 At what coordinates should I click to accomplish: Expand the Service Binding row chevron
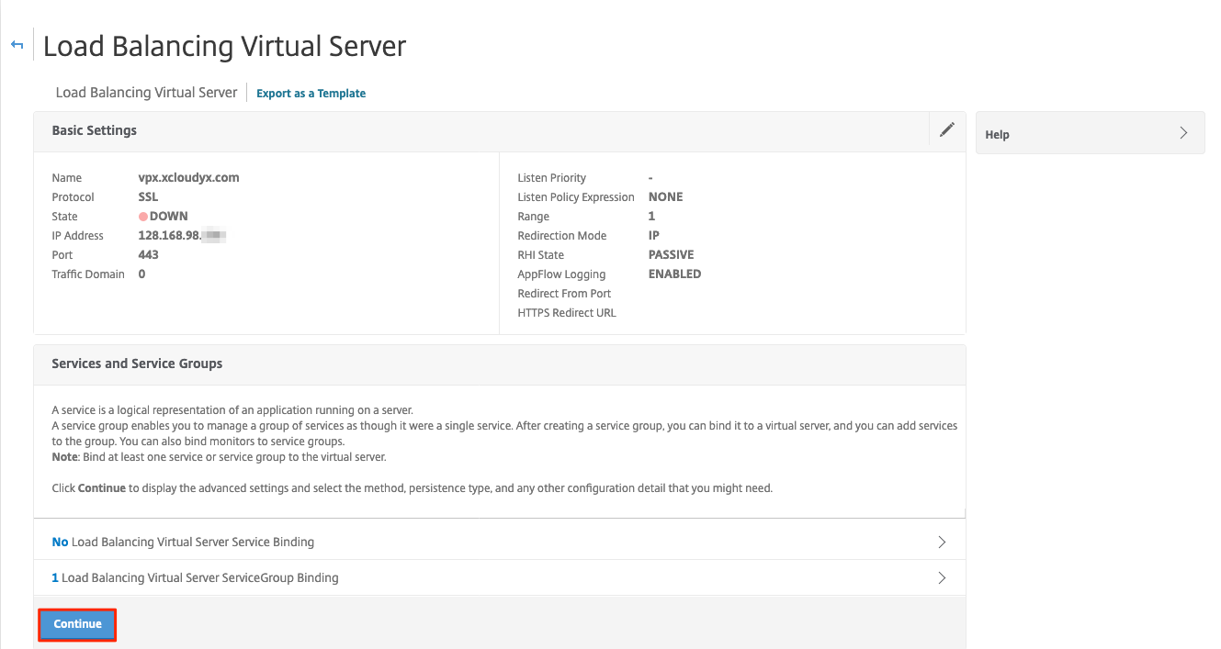coord(941,542)
